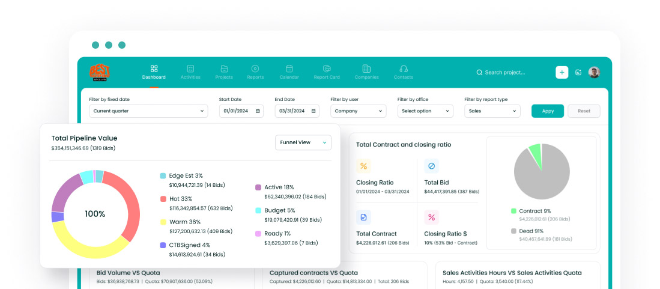Click the Best company logo
Screen dimensions: 660x289
click(99, 73)
